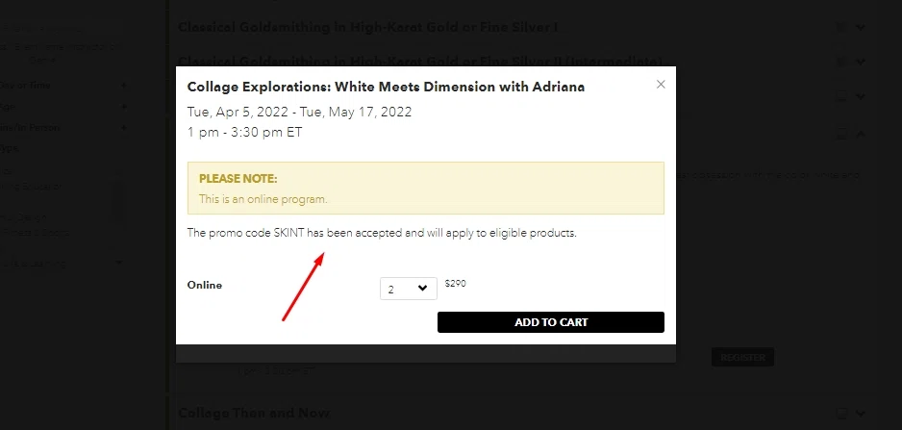This screenshot has height=430, width=902.
Task: Expand the Day or Time filter plus
Action: (x=123, y=86)
